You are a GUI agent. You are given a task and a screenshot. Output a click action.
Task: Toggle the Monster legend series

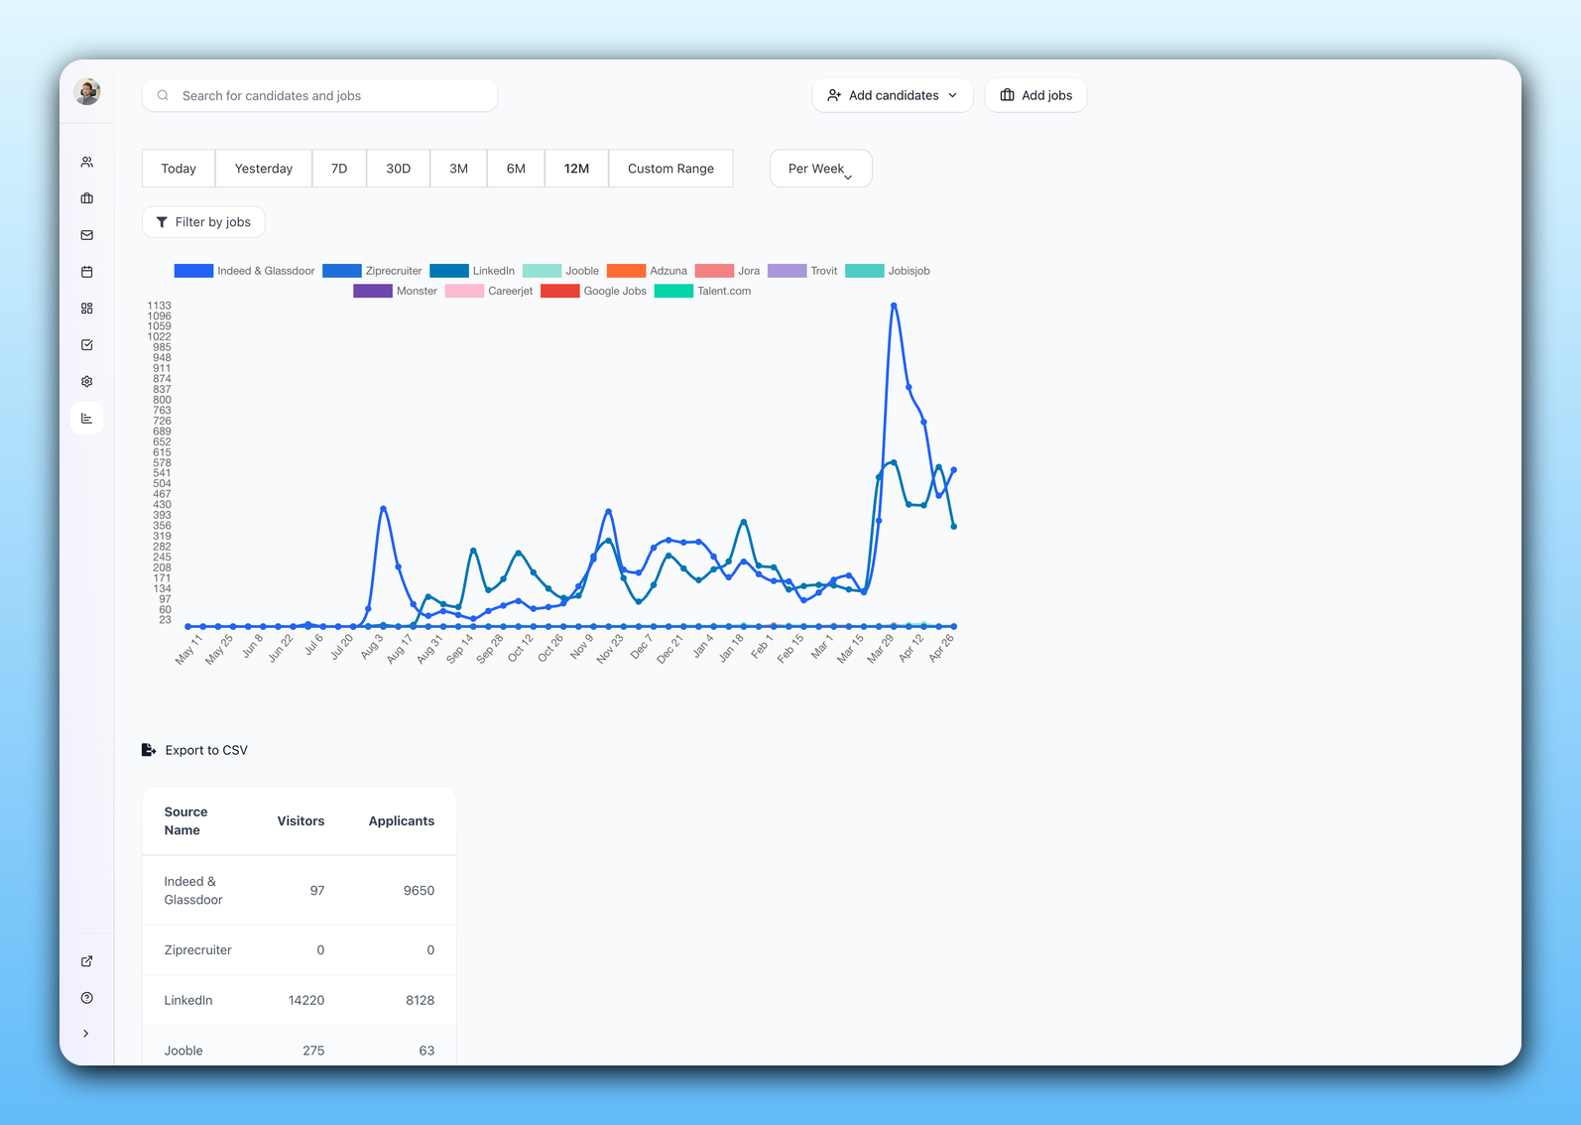(x=395, y=291)
